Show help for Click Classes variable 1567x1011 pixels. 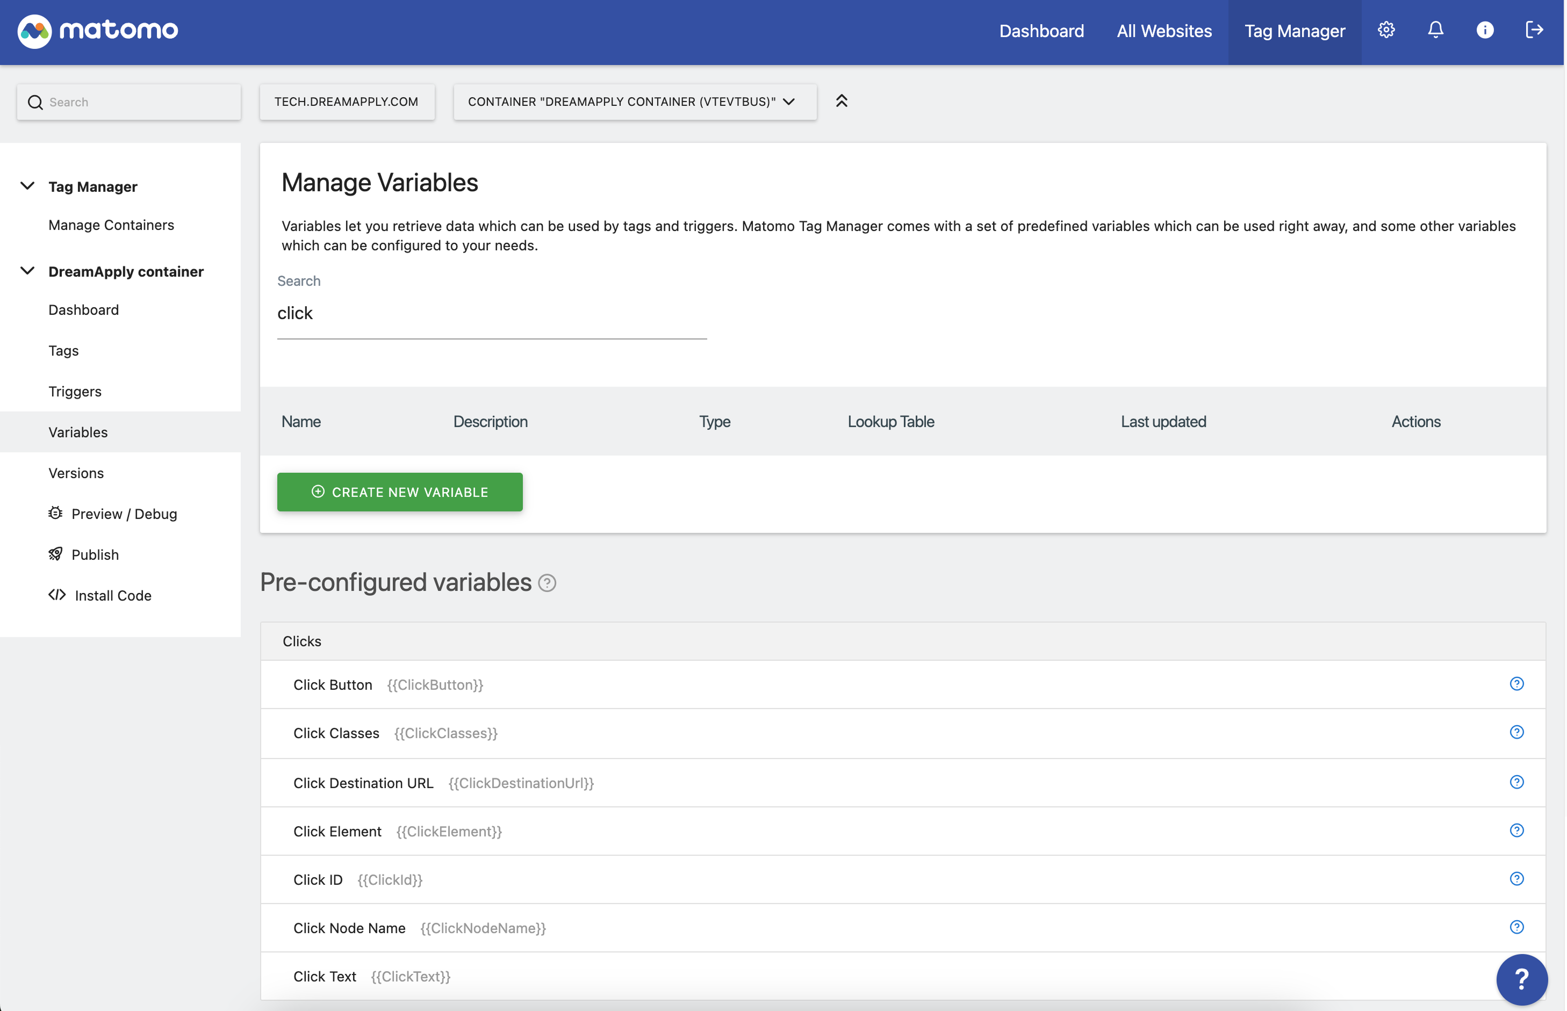pyautogui.click(x=1516, y=732)
